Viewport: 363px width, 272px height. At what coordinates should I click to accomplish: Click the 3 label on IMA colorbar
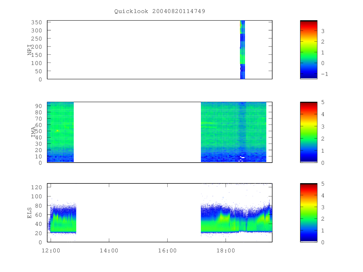(x=323, y=126)
